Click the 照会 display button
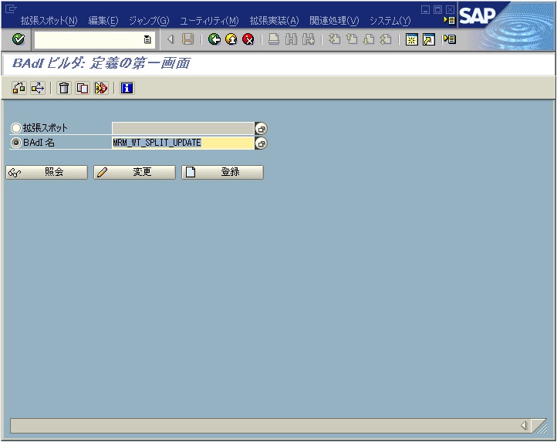Screen dimensions: 557x442 [x=46, y=173]
